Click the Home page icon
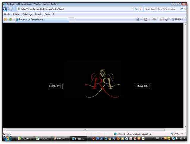Image resolution: width=190 pixels, height=144 pixels. tap(138, 19)
